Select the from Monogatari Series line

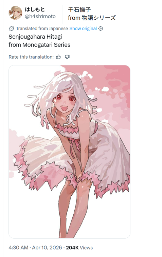click(x=39, y=45)
